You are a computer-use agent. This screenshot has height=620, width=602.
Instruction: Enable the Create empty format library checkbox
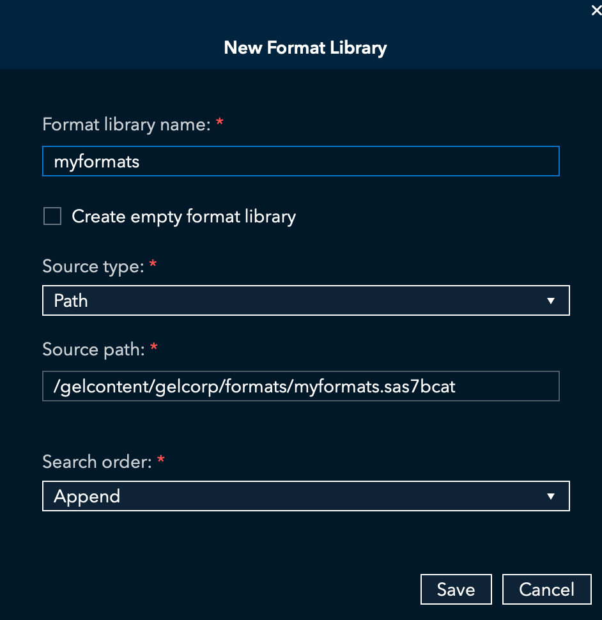(52, 217)
